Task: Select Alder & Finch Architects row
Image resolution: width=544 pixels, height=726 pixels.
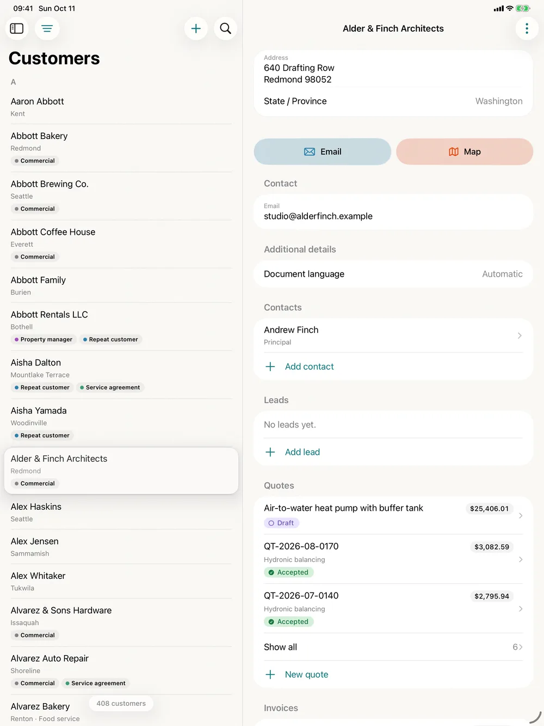Action: coord(121,471)
